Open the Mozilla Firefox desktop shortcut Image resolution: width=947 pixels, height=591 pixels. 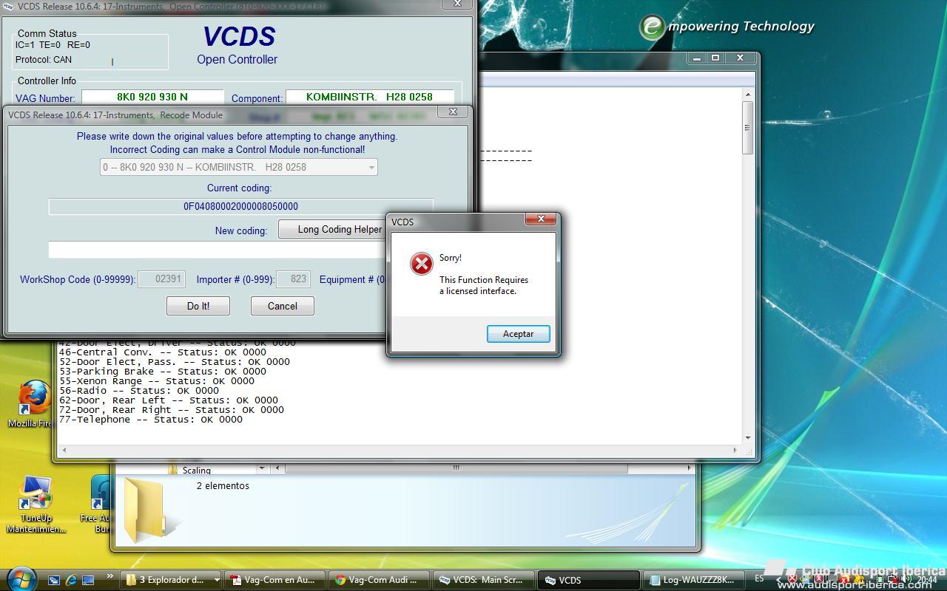34,404
